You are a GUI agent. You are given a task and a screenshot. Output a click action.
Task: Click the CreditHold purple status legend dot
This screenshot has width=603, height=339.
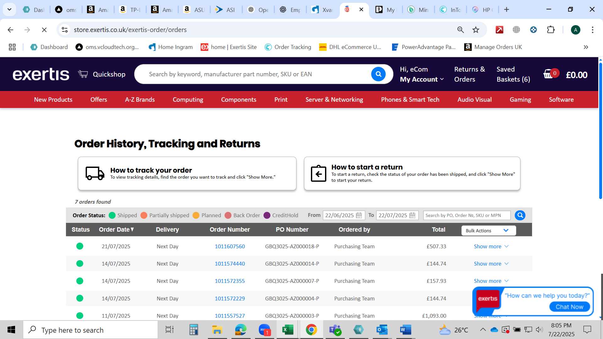tap(267, 215)
